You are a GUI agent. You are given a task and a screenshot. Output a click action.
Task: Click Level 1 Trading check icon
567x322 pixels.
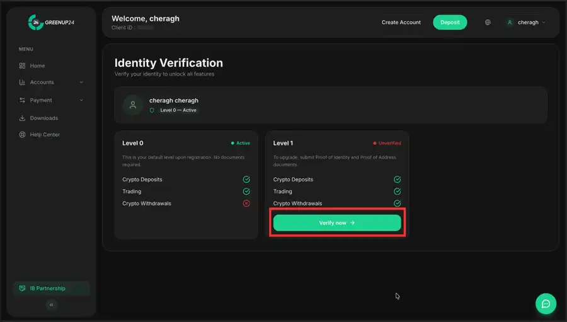[397, 192]
